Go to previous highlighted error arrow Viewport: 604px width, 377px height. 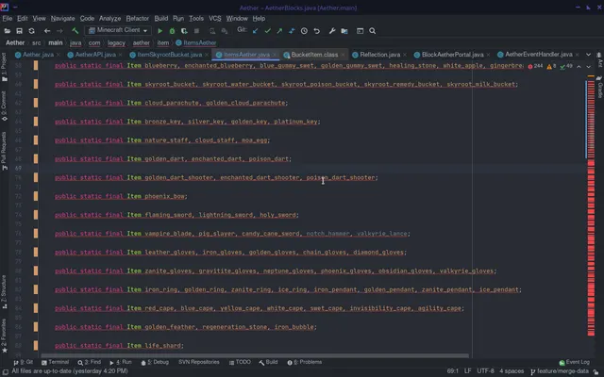579,67
